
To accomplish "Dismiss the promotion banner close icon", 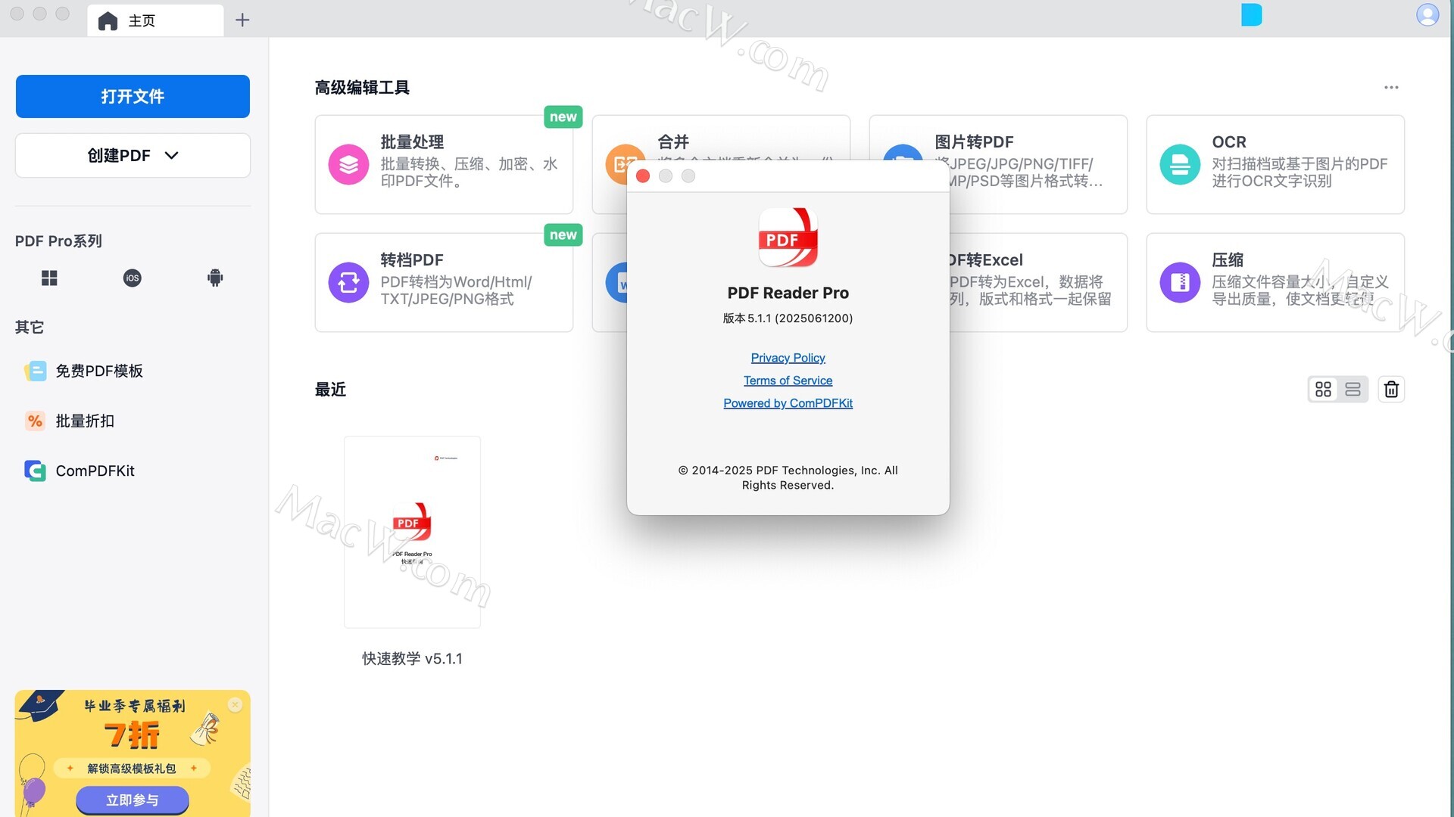I will tap(235, 704).
